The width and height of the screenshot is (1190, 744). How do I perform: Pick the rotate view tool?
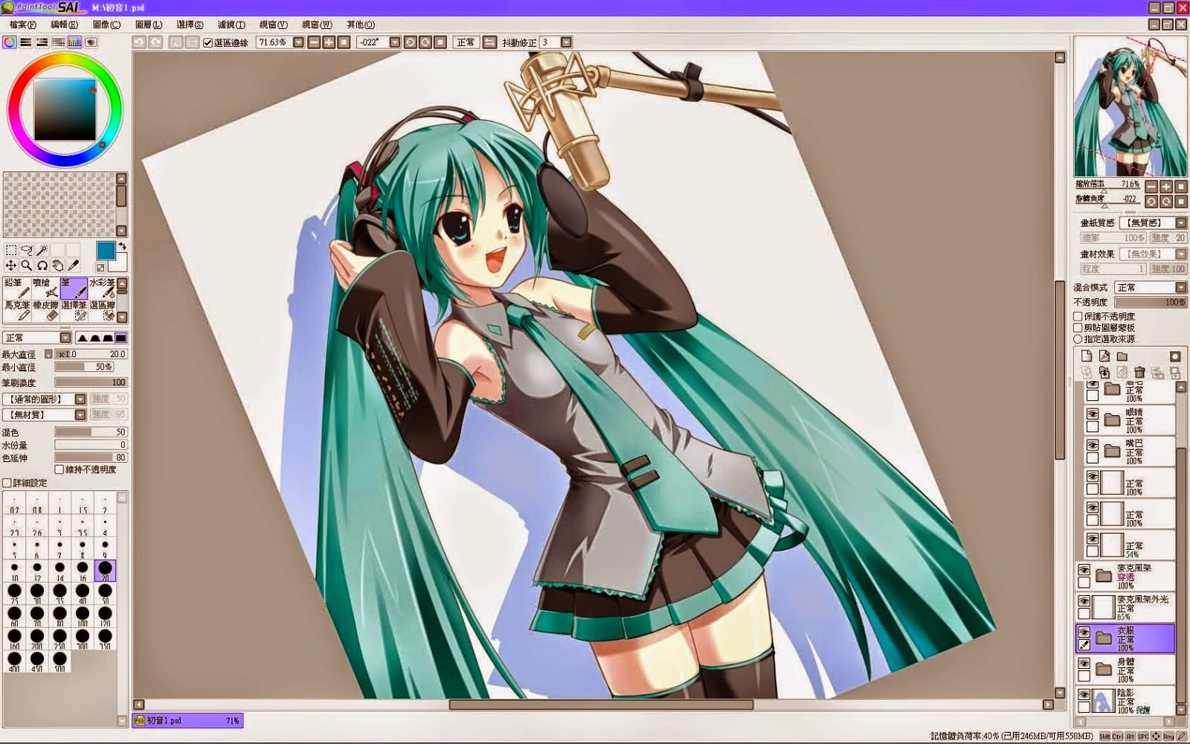click(42, 266)
